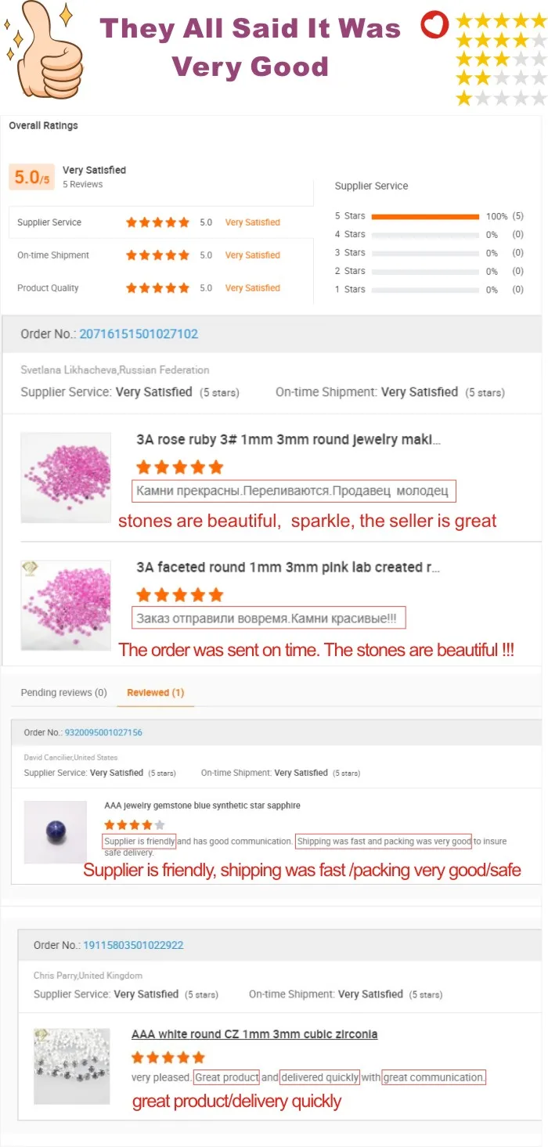Click the red heart icon
548x1147 pixels.
pyautogui.click(x=434, y=26)
